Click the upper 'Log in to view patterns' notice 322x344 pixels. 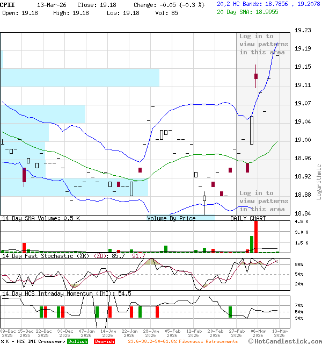pos(264,44)
